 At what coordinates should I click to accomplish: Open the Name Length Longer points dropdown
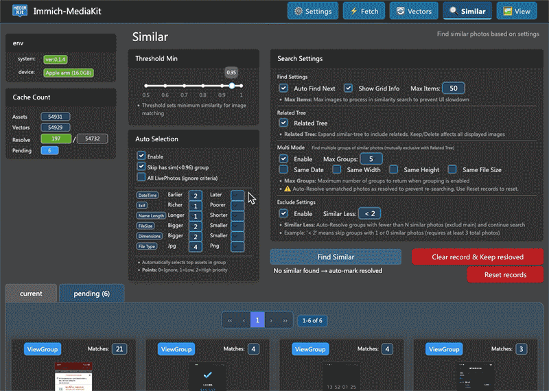coord(196,216)
